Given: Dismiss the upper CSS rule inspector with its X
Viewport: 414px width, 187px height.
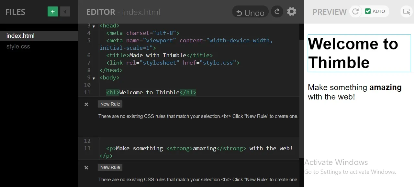Looking at the screenshot, I should pos(86,104).
